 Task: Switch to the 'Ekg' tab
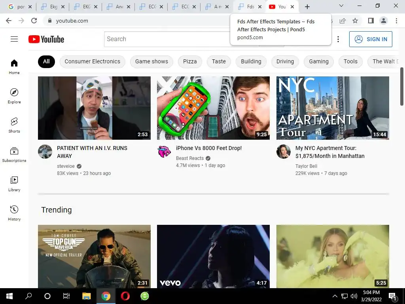(53, 7)
